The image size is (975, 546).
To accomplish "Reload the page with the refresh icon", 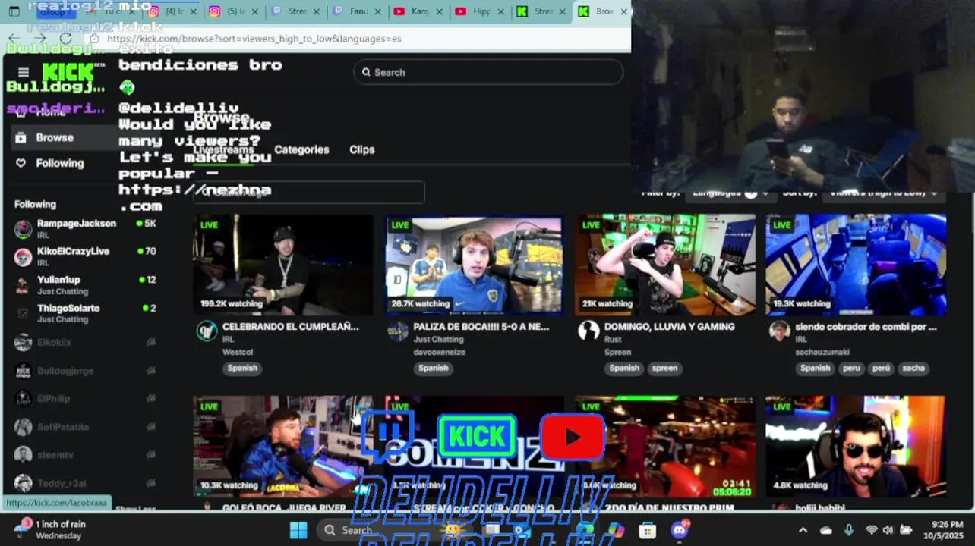I will click(x=65, y=39).
